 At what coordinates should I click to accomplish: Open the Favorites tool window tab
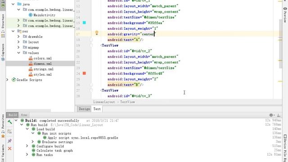pos(3,126)
